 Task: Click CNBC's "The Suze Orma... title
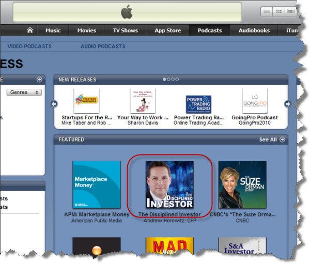click(243, 214)
